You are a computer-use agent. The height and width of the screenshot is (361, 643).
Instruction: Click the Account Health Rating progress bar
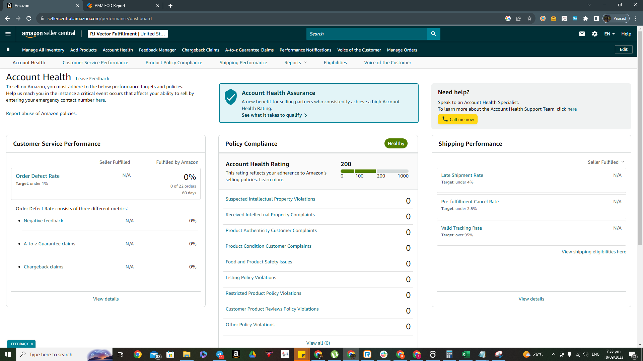[x=374, y=171]
